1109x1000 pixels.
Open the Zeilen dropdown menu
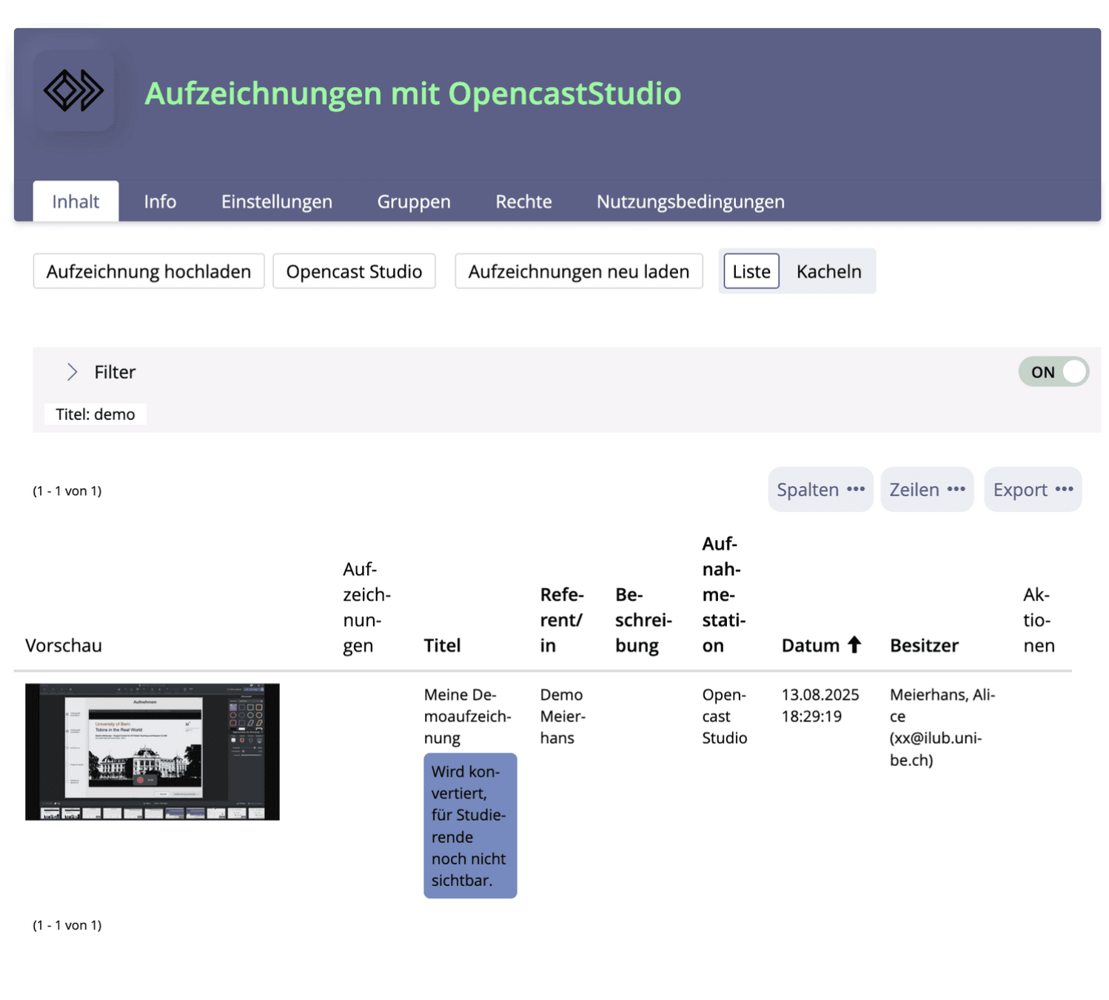[927, 490]
